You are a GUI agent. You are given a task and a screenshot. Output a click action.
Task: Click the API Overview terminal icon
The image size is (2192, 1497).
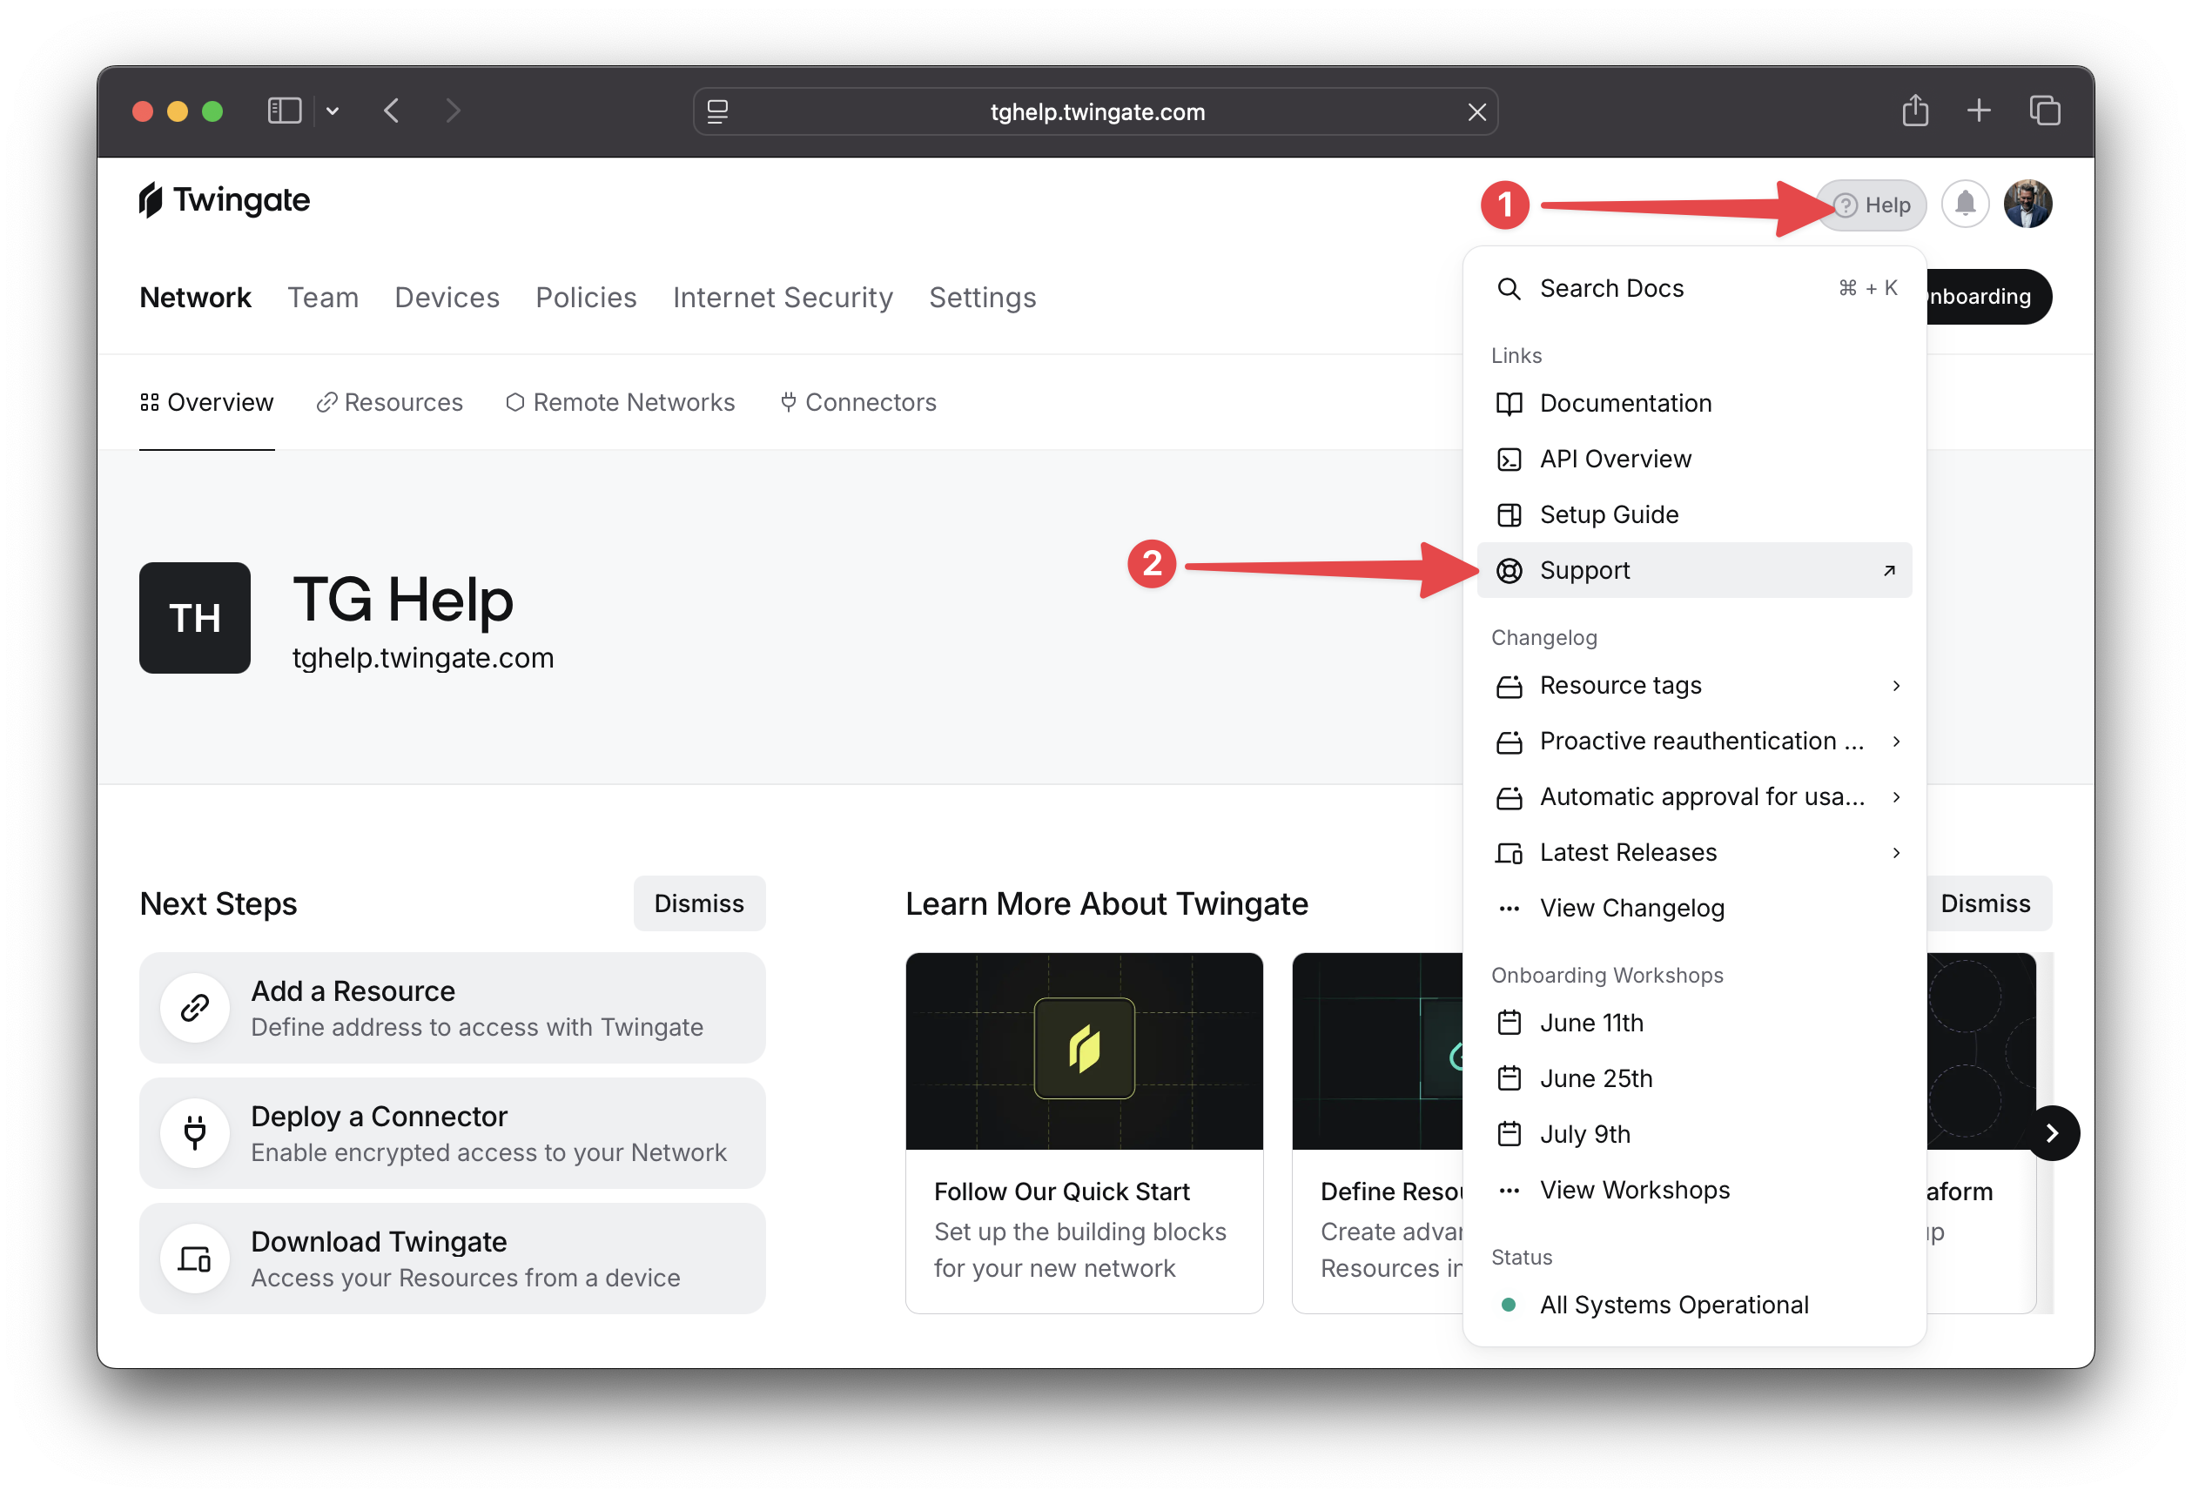click(1510, 460)
